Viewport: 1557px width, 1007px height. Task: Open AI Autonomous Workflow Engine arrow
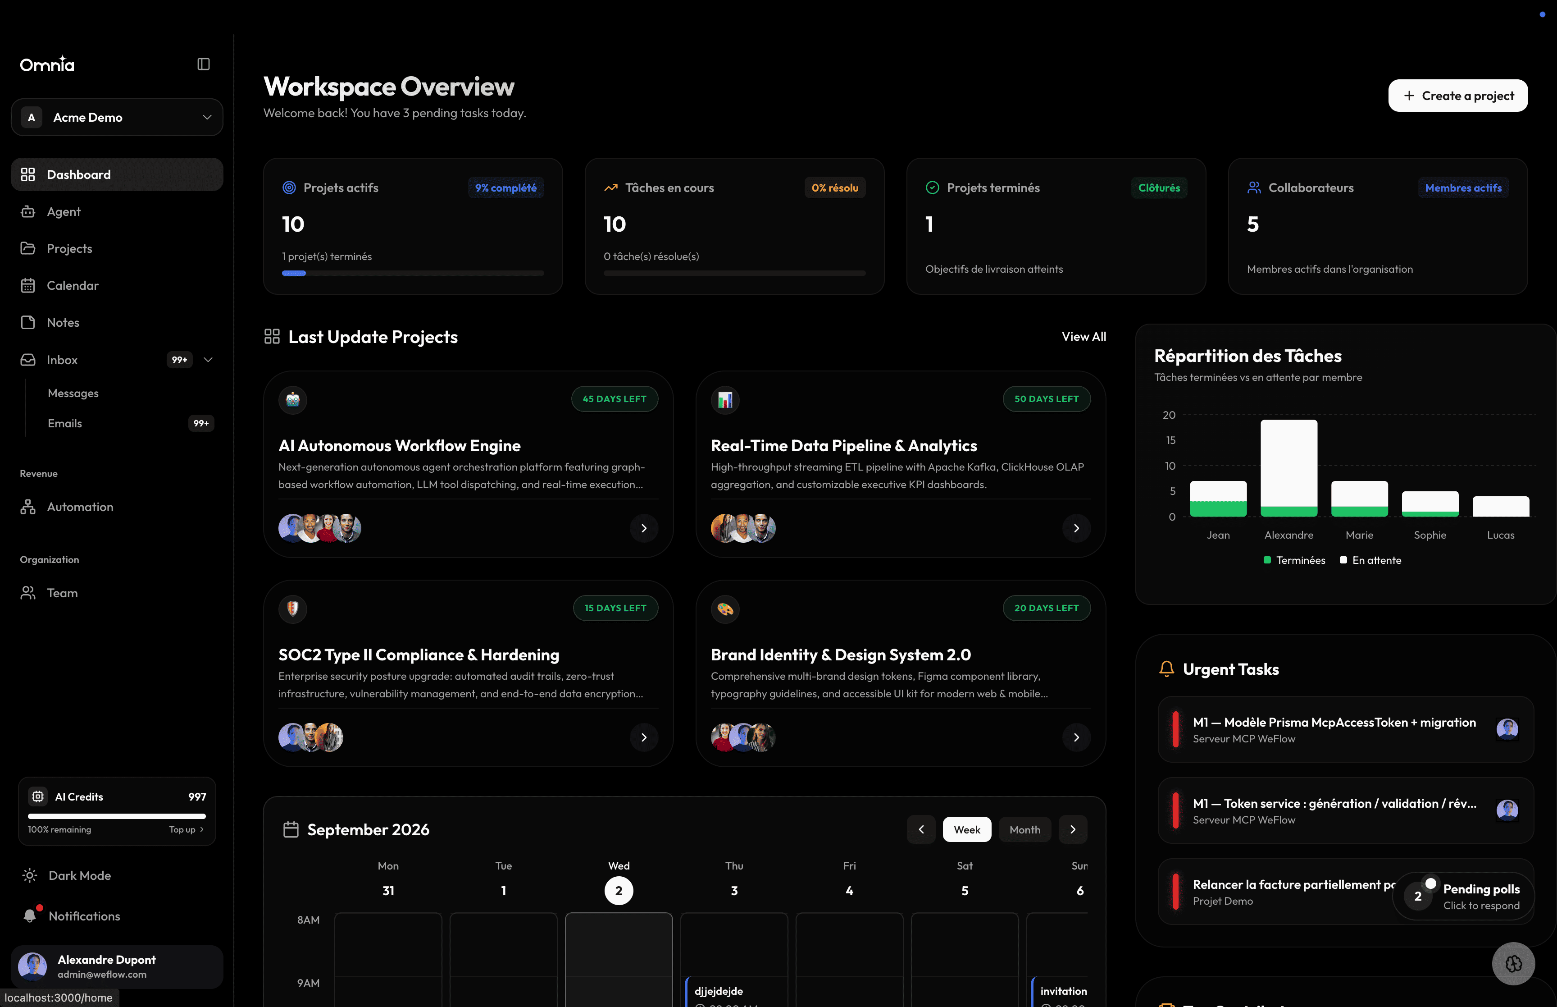pos(644,528)
